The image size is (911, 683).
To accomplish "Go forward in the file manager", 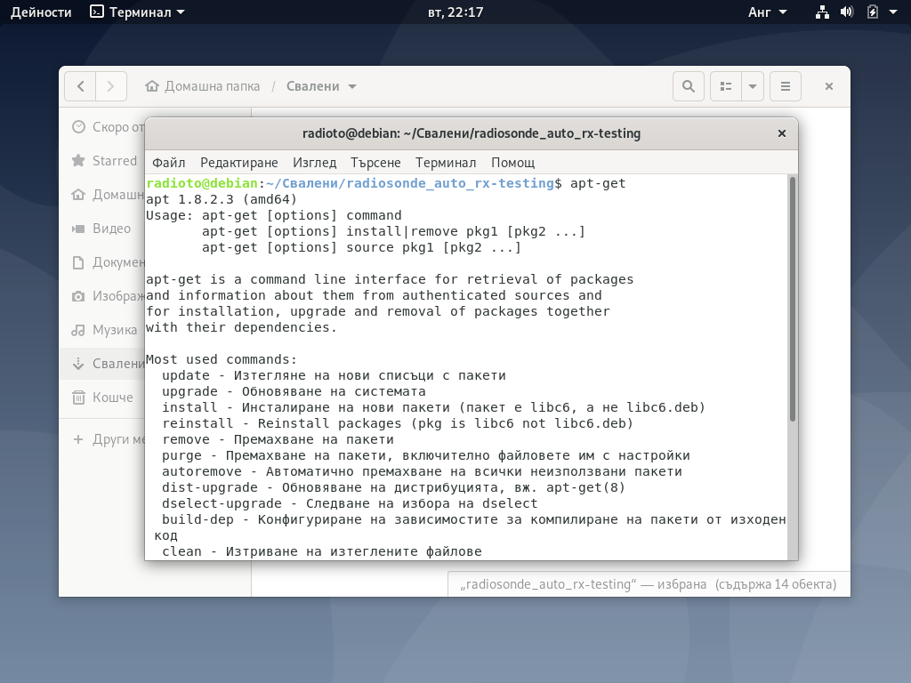I will (x=111, y=86).
